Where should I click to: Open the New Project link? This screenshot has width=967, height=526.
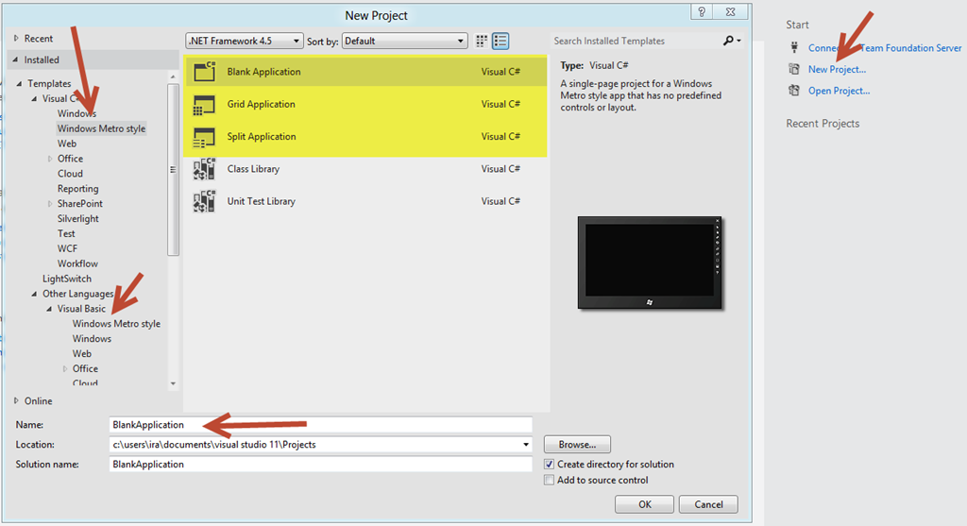837,70
